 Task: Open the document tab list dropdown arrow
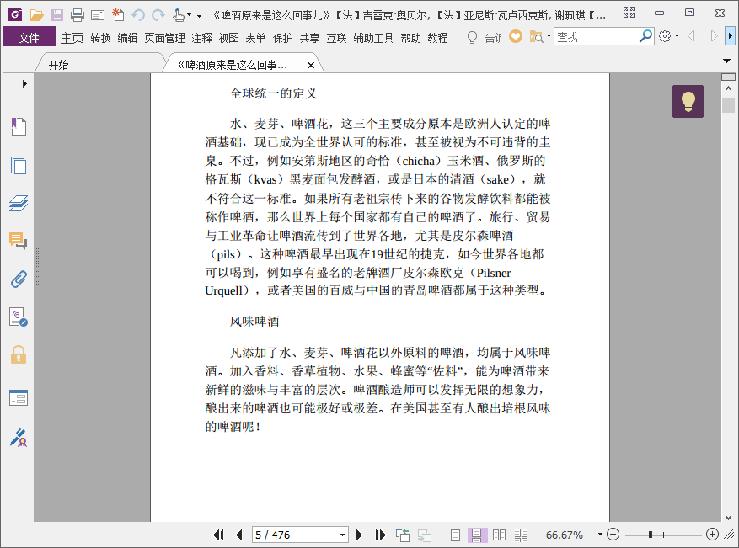click(x=726, y=61)
